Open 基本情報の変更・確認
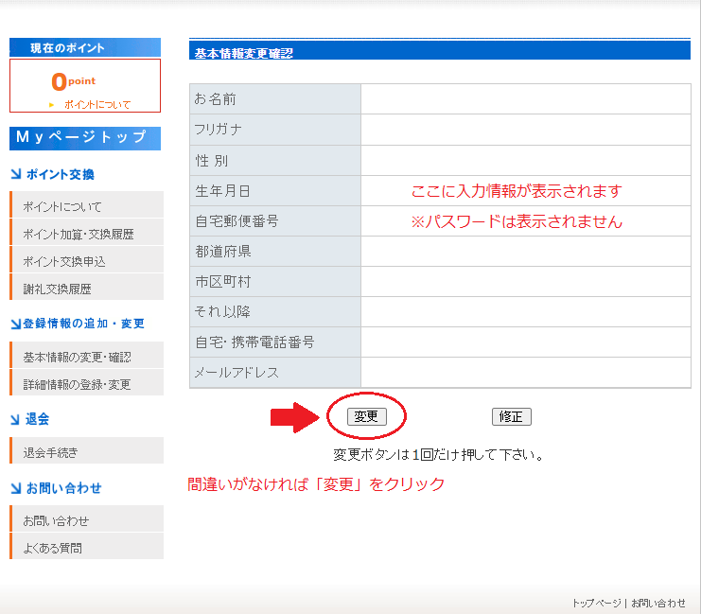 (87, 357)
